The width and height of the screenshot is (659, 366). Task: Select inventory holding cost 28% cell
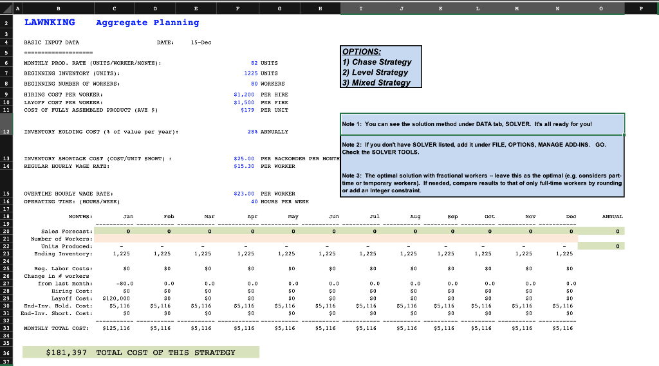[x=252, y=132]
